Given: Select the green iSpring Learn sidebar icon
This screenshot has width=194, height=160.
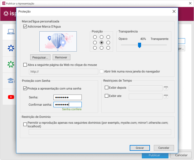Looking at the screenshot, I should [11, 64].
